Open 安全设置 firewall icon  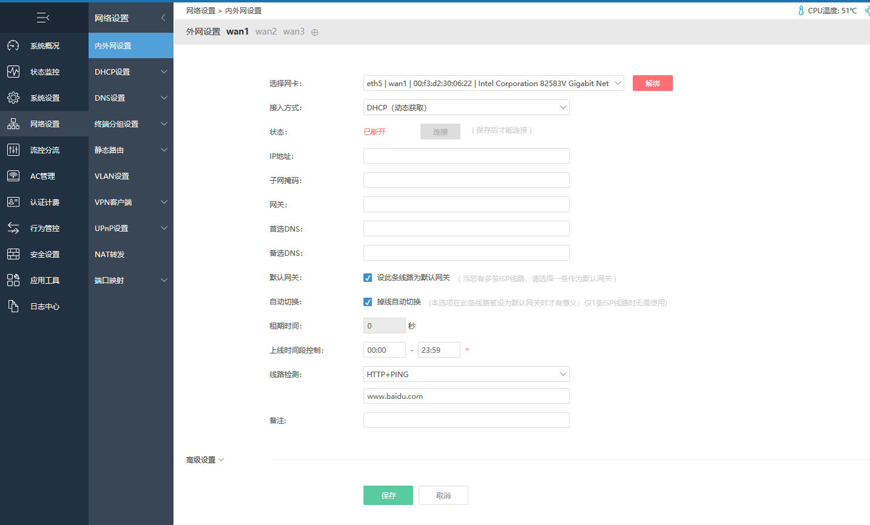13,255
